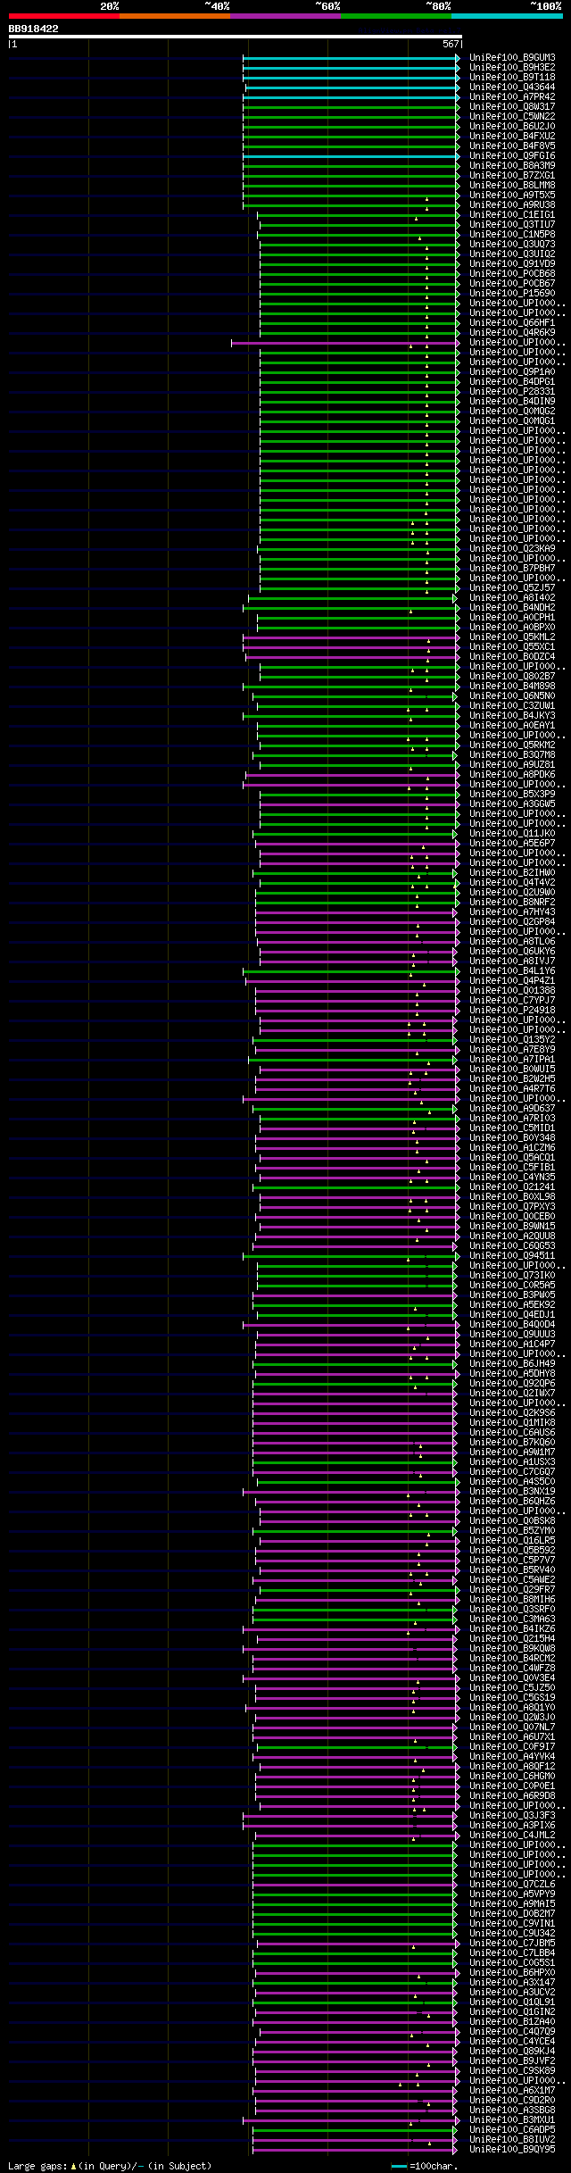
Task: Select the UniRef100_B0DZC4 label
Action: click(512, 657)
